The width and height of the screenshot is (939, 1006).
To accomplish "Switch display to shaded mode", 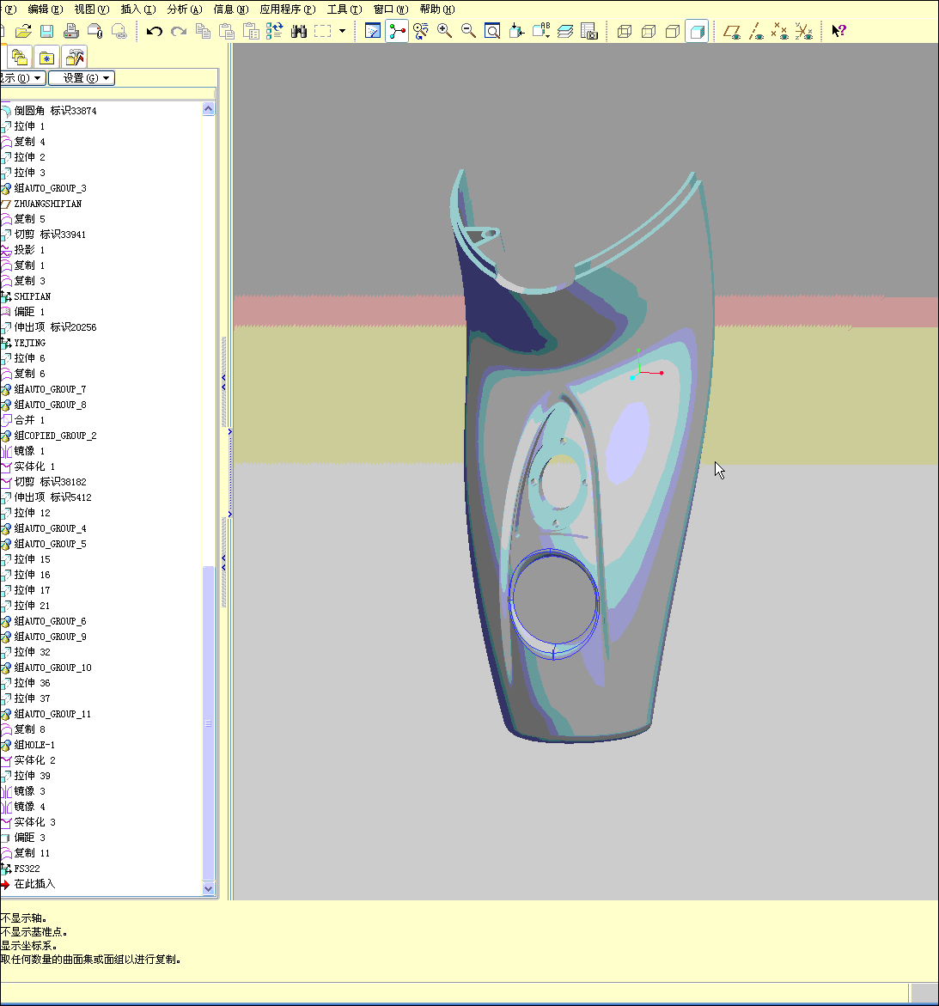I will (x=697, y=31).
